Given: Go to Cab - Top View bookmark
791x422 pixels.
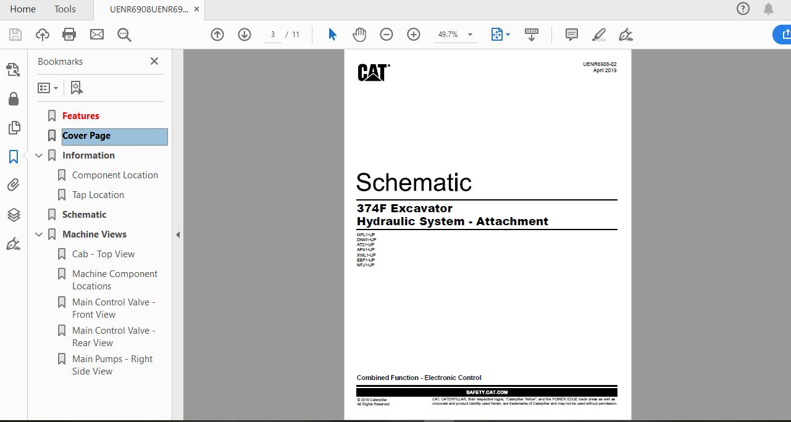Looking at the screenshot, I should (103, 254).
